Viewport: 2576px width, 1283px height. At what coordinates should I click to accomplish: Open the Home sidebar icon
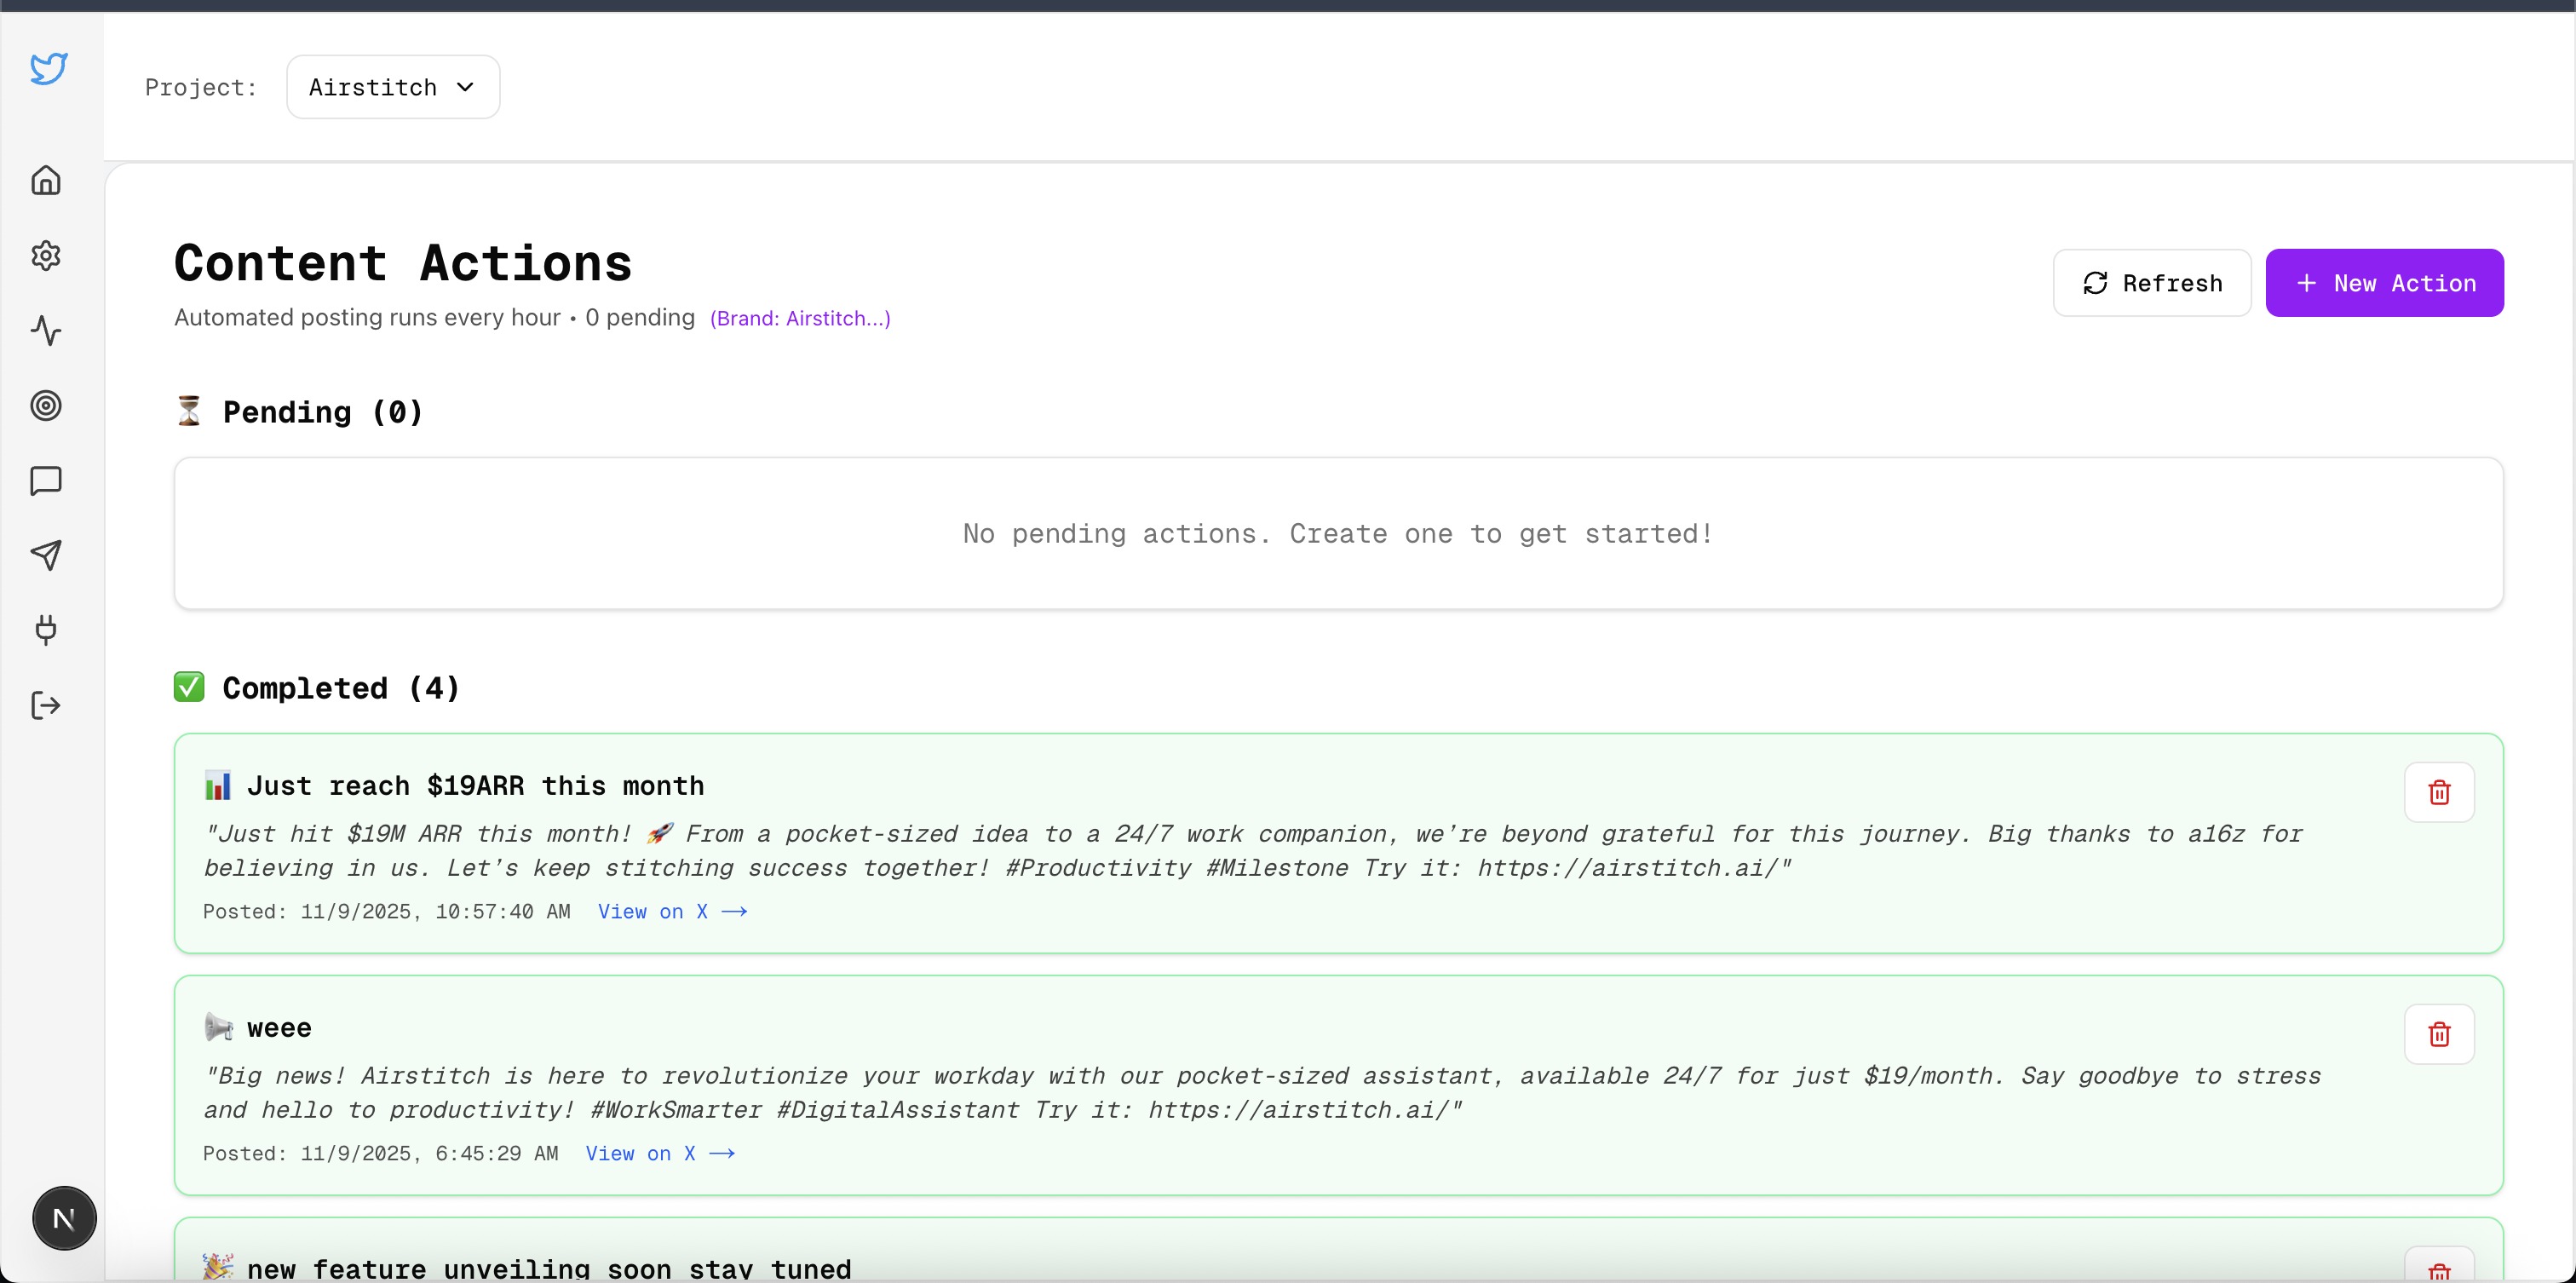[x=46, y=180]
